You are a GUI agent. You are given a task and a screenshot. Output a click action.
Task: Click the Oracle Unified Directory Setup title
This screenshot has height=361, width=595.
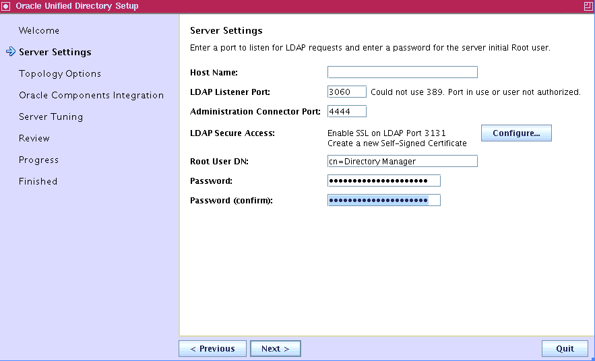(x=77, y=6)
